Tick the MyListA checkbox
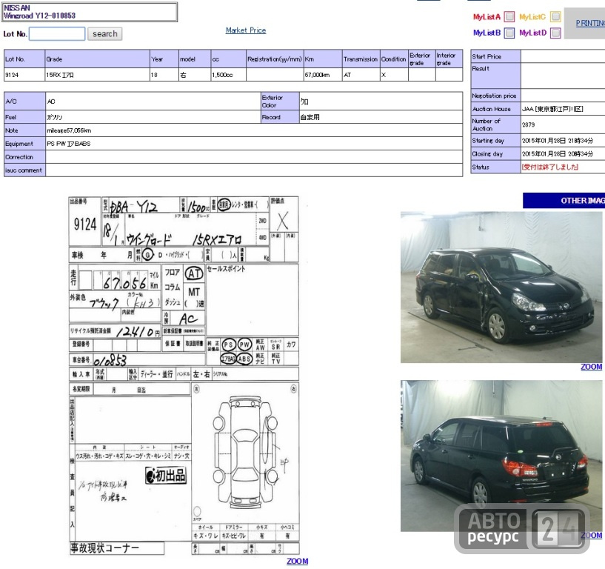 tap(509, 16)
